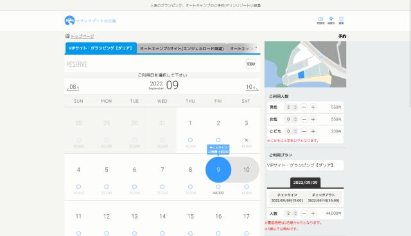Click the unavailable X mark under day 3
411x236 pixels.
tap(246, 140)
